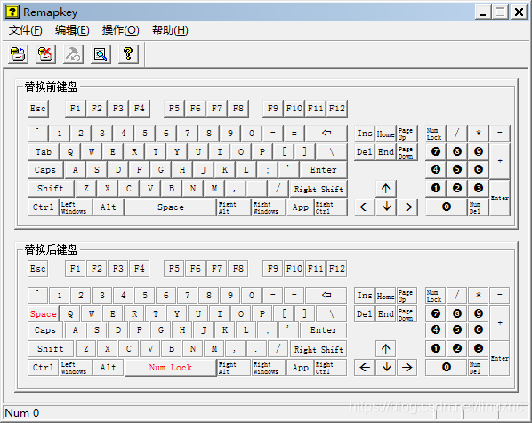Click the Tab key on 替换前键盘

click(44, 152)
